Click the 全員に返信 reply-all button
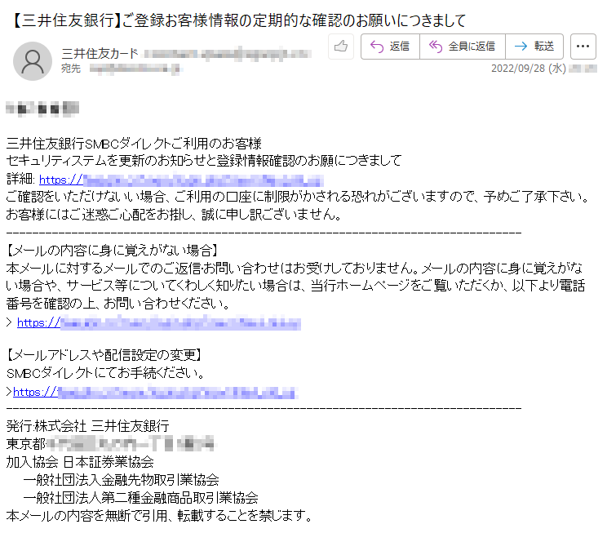Screen dimensions: 607x542 click(x=463, y=47)
